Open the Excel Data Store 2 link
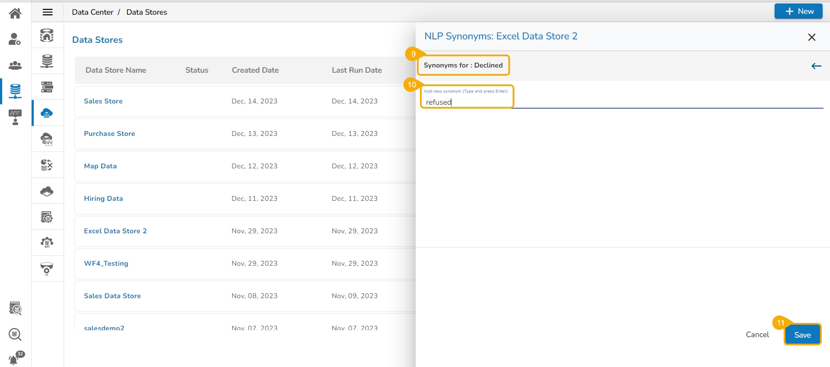This screenshot has height=367, width=830. [x=115, y=231]
